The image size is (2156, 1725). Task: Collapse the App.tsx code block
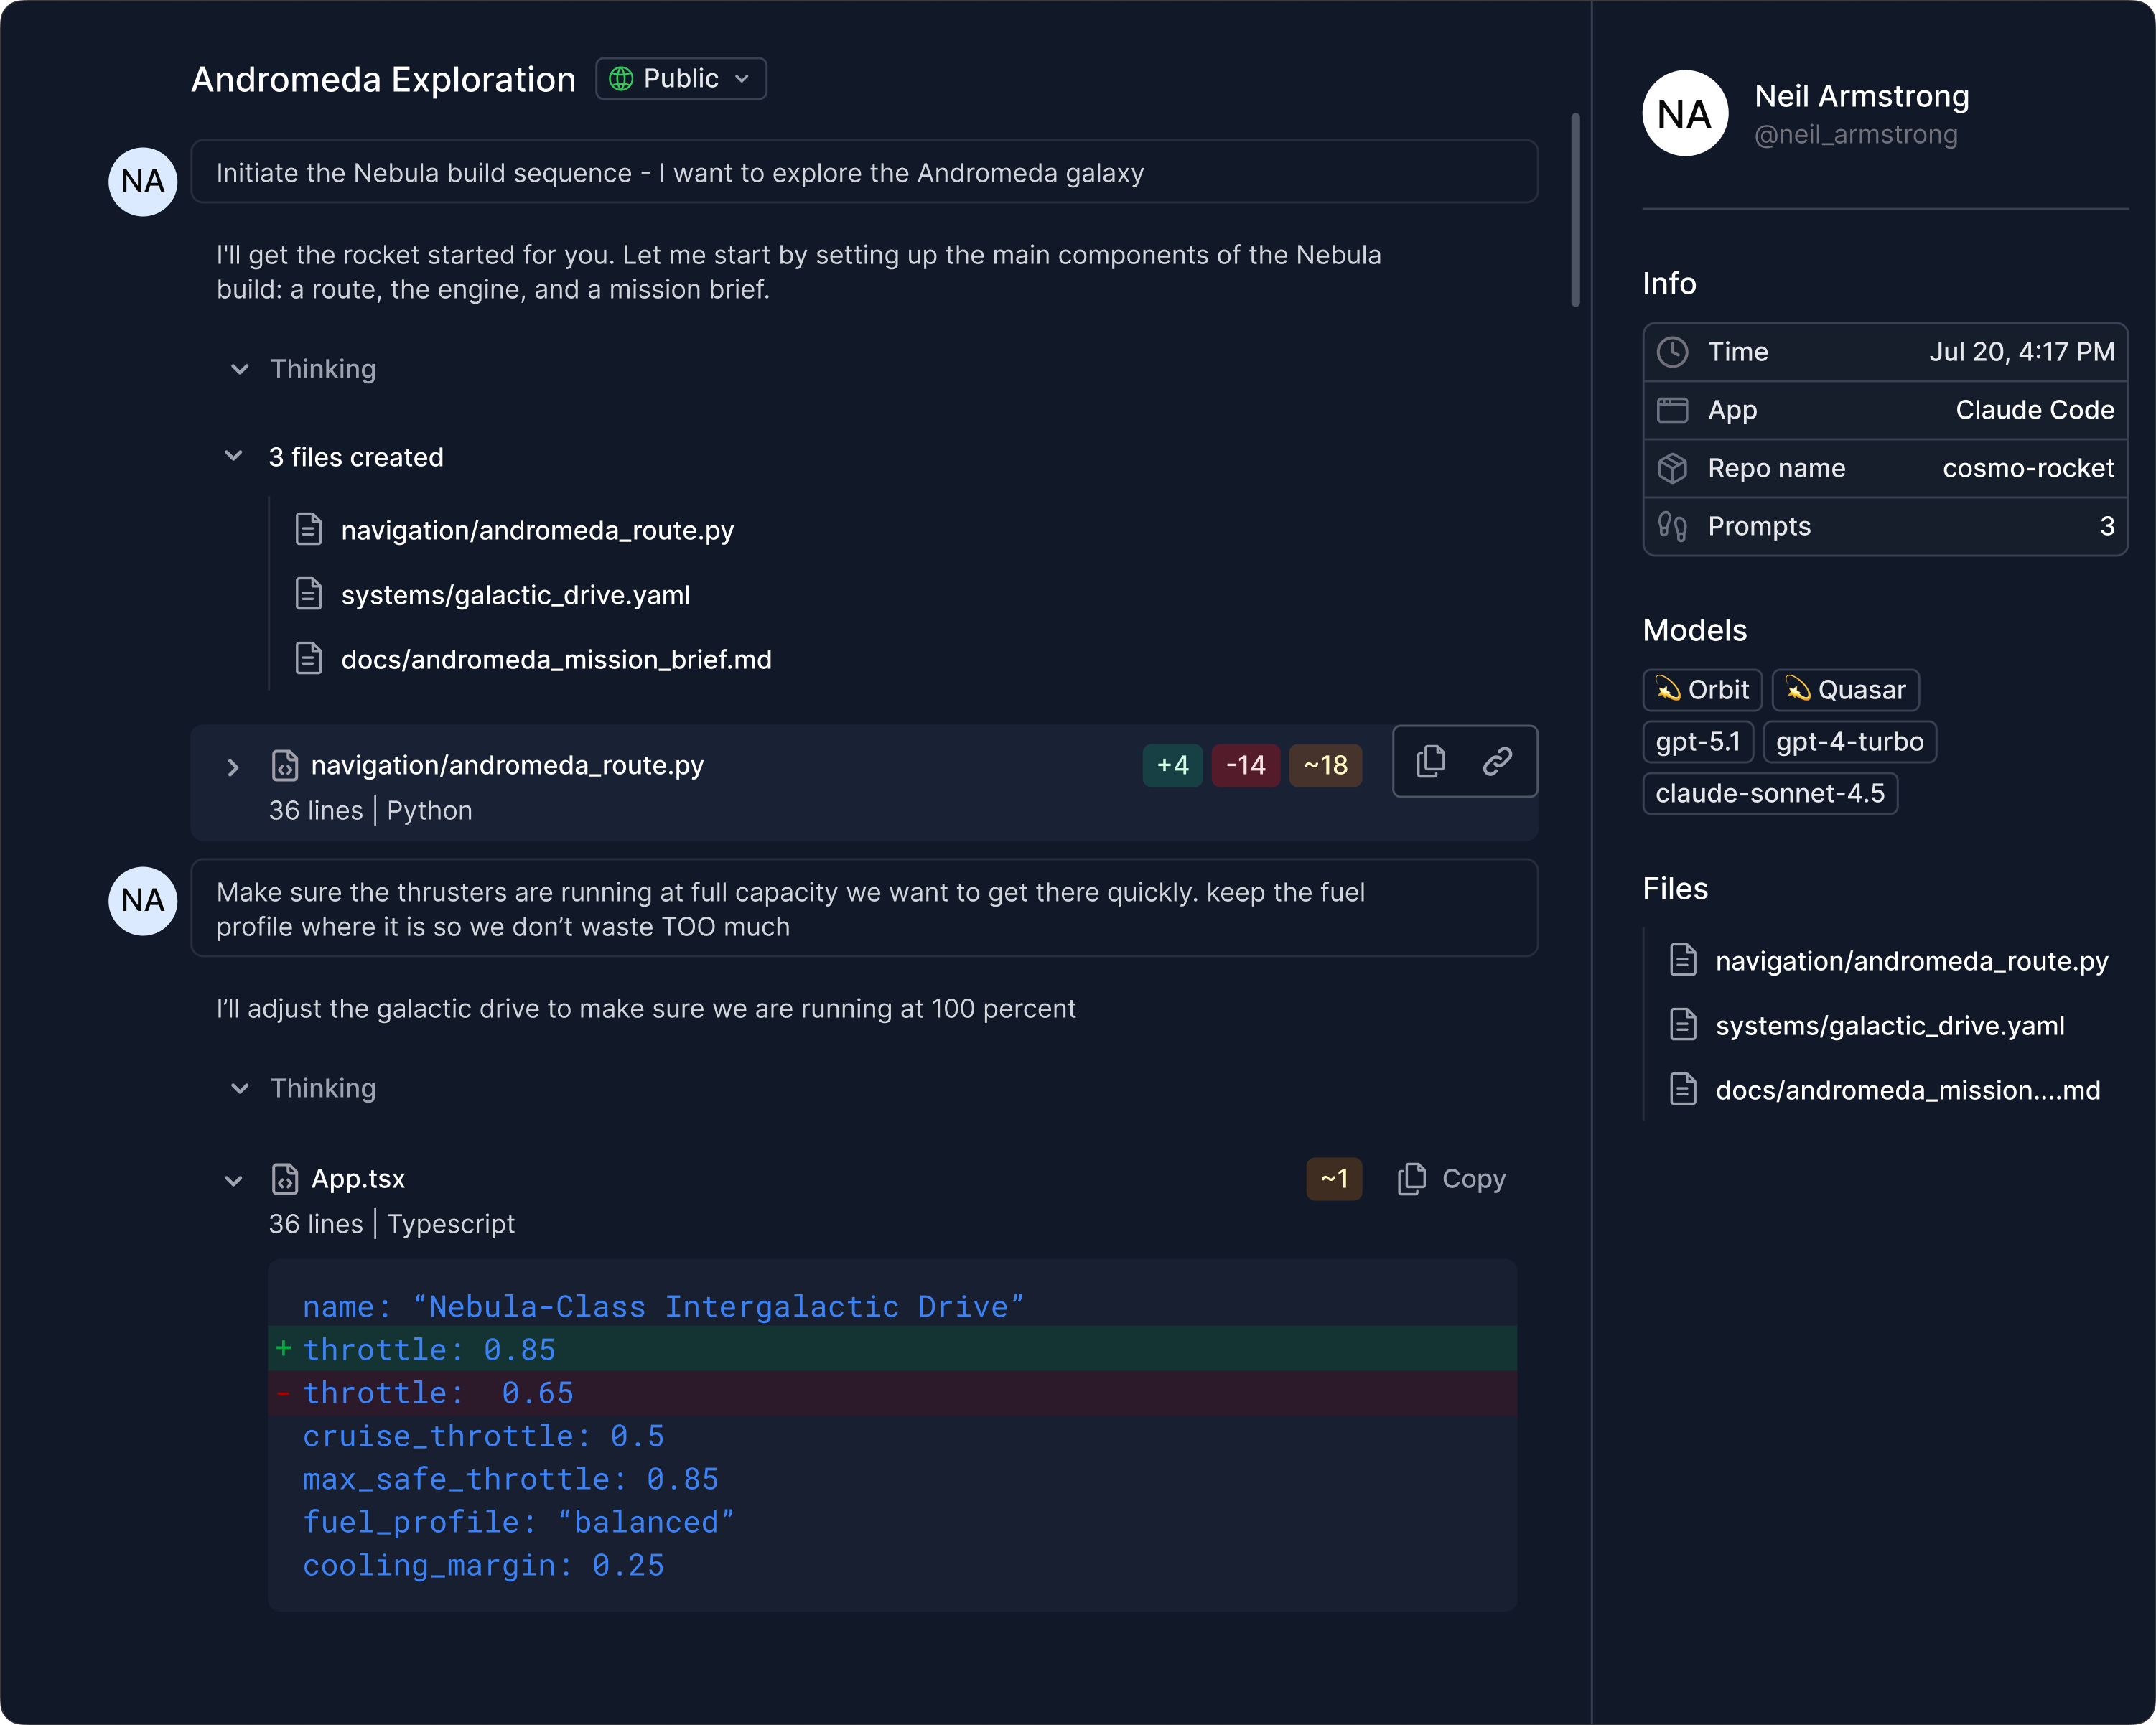pyautogui.click(x=234, y=1181)
